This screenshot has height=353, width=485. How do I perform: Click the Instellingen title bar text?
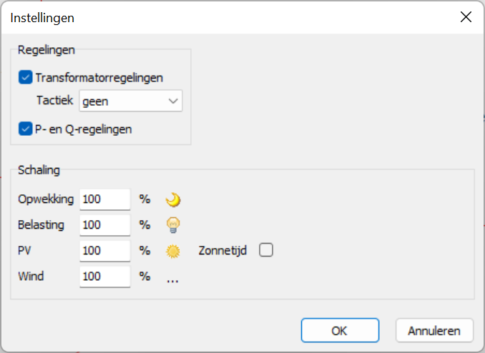[x=42, y=17]
